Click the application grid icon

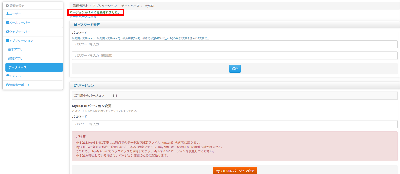tap(7, 41)
